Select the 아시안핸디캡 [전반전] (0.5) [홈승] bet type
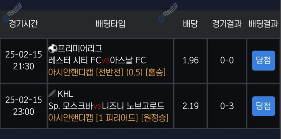Screen dimensions: 281x139 click(107, 72)
